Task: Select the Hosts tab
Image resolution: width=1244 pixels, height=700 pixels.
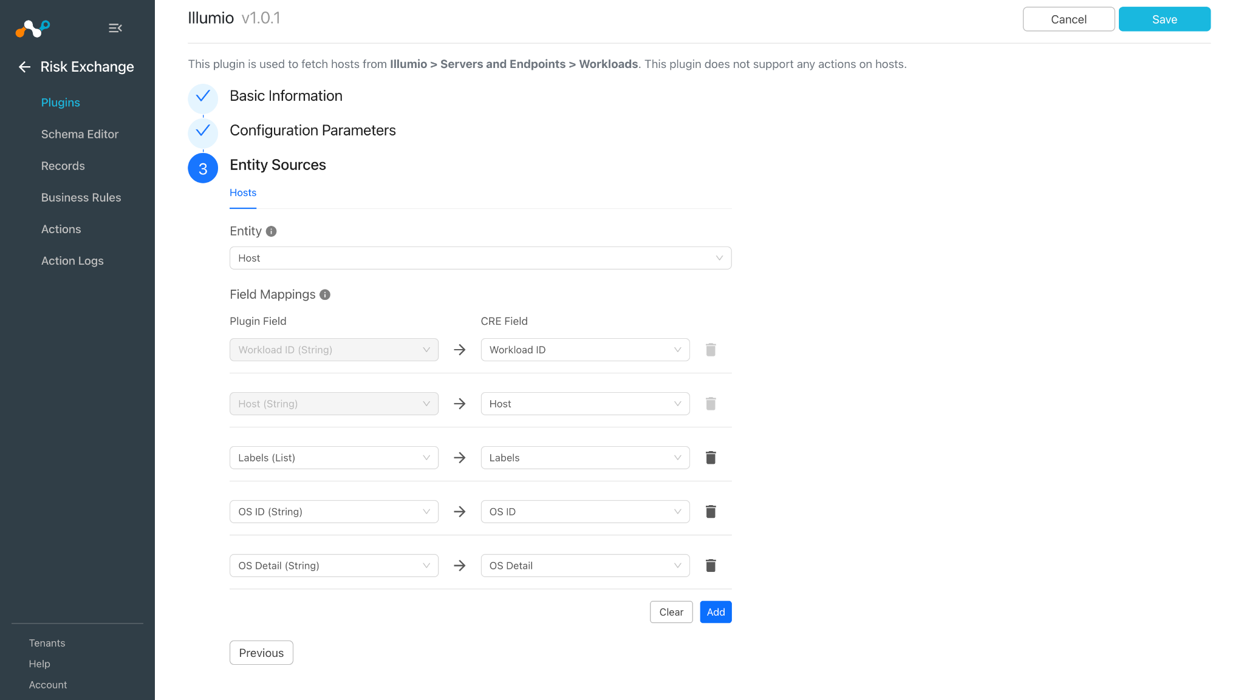Action: pyautogui.click(x=243, y=193)
